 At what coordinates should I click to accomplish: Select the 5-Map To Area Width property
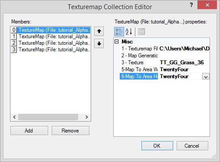(x=139, y=69)
